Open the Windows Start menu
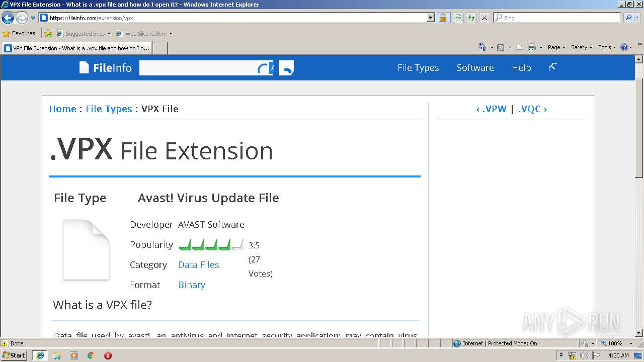Screen dimensions: 644x362 [14, 355]
